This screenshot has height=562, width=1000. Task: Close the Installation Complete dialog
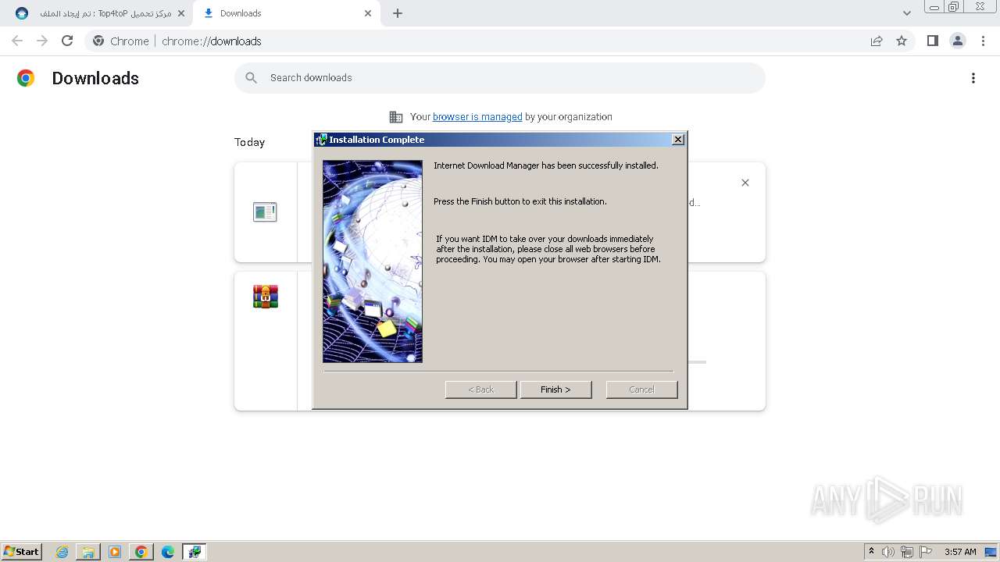[x=678, y=139]
